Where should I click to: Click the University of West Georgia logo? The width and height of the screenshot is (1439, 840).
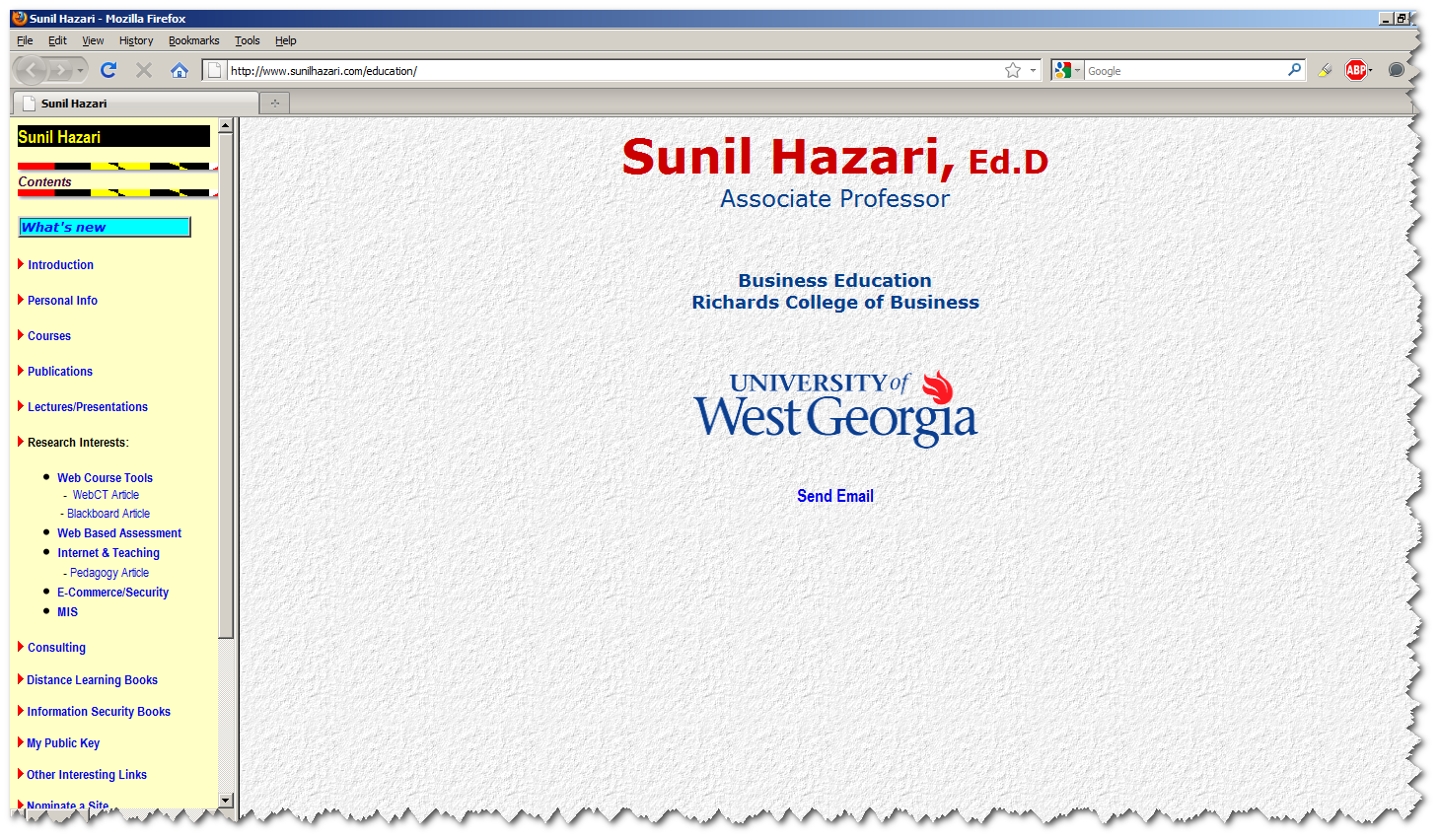click(835, 408)
